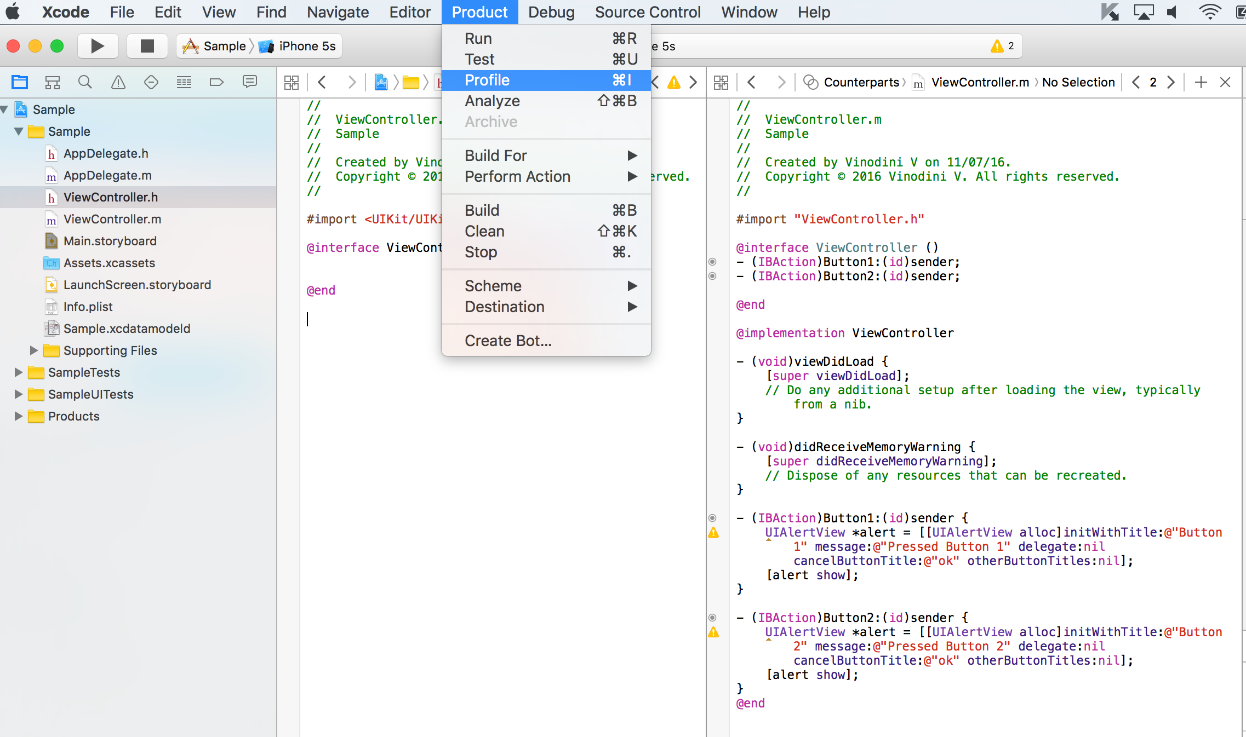Click the Counterparts icon in assistant jump bar
The width and height of the screenshot is (1246, 737).
810,82
